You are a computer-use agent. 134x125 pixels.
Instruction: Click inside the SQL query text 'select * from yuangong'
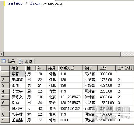click(35, 3)
